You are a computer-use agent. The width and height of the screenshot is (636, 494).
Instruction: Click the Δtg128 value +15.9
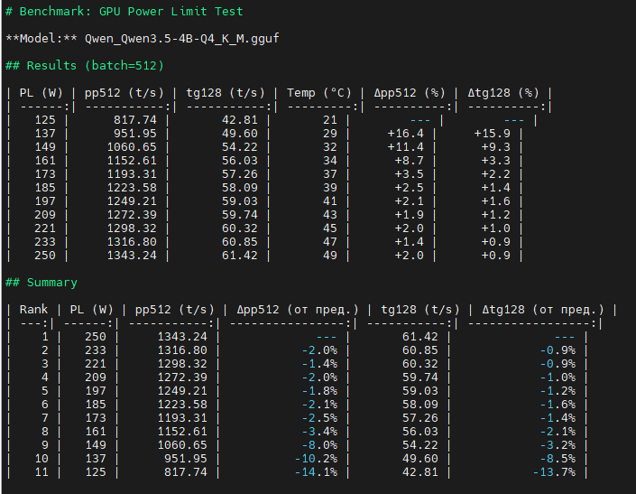click(493, 134)
